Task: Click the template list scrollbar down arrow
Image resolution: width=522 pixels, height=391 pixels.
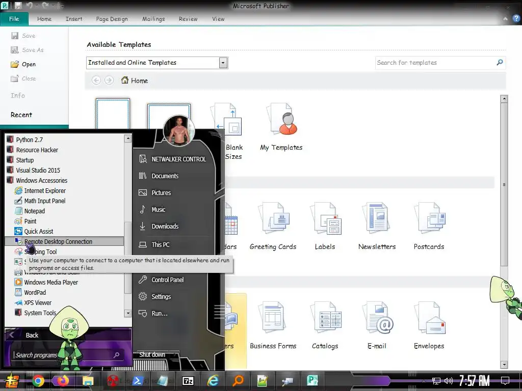Action: [504, 365]
